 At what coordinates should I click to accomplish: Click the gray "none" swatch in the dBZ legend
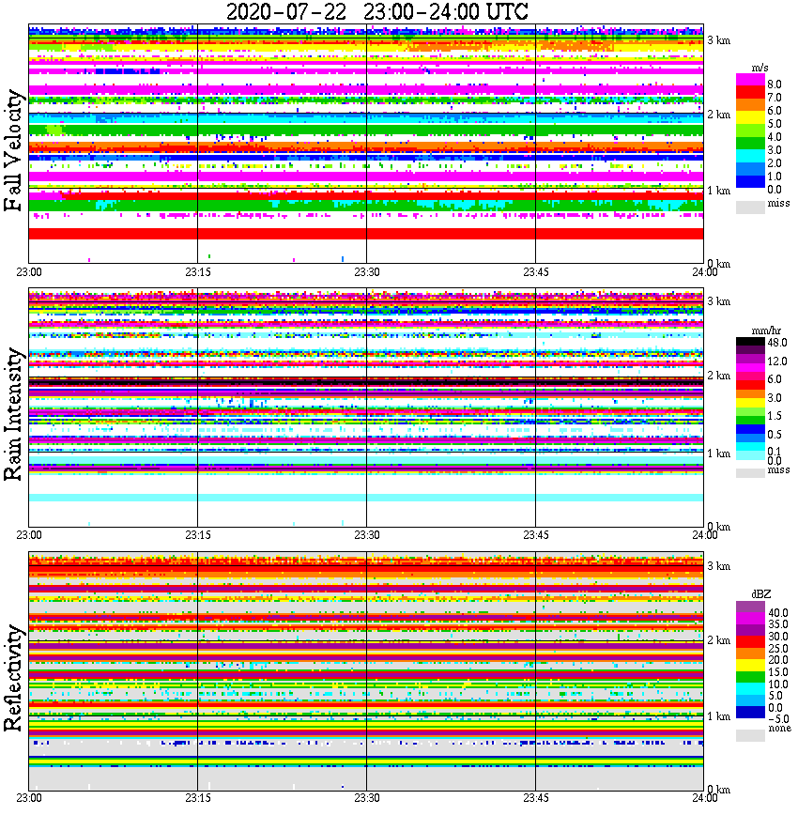click(x=750, y=735)
